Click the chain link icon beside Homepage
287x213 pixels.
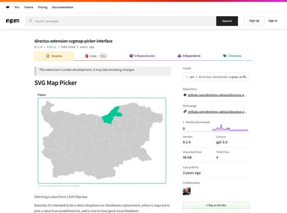click(x=185, y=111)
